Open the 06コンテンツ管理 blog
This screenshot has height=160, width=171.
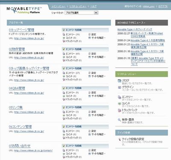[x=20, y=127]
